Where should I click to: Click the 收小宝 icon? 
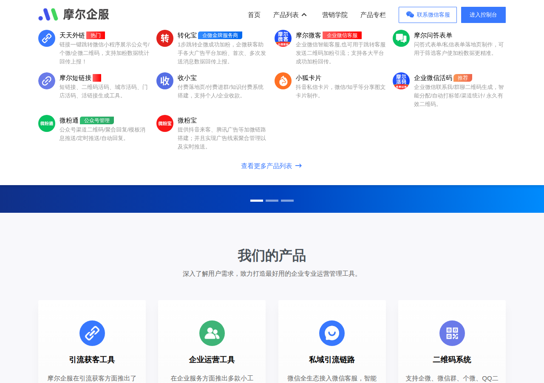pyautogui.click(x=165, y=81)
